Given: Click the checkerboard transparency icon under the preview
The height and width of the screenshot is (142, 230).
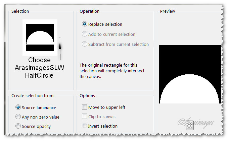Looking at the screenshot, I should tap(190, 125).
